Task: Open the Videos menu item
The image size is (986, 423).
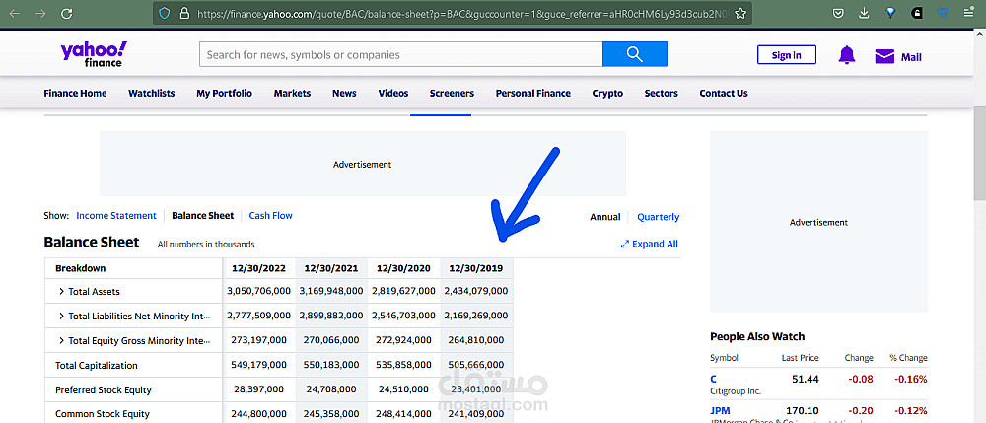Action: point(393,93)
